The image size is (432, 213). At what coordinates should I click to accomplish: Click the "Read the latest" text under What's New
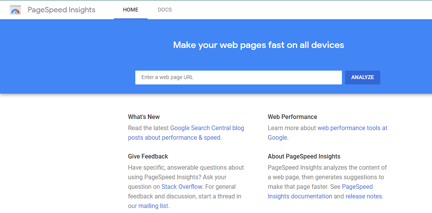(148, 128)
